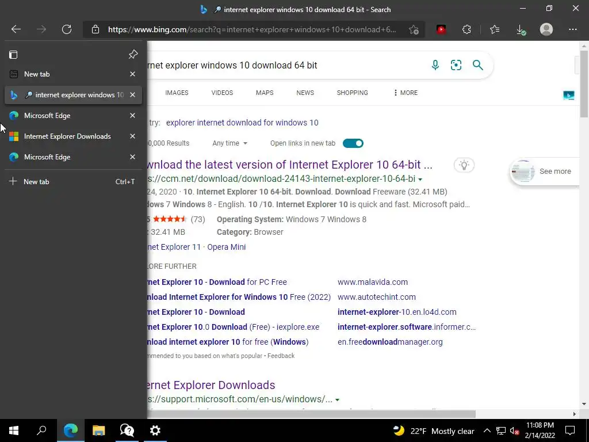Open the SHOPPING search tab
Viewport: 589px width, 442px height.
(353, 93)
